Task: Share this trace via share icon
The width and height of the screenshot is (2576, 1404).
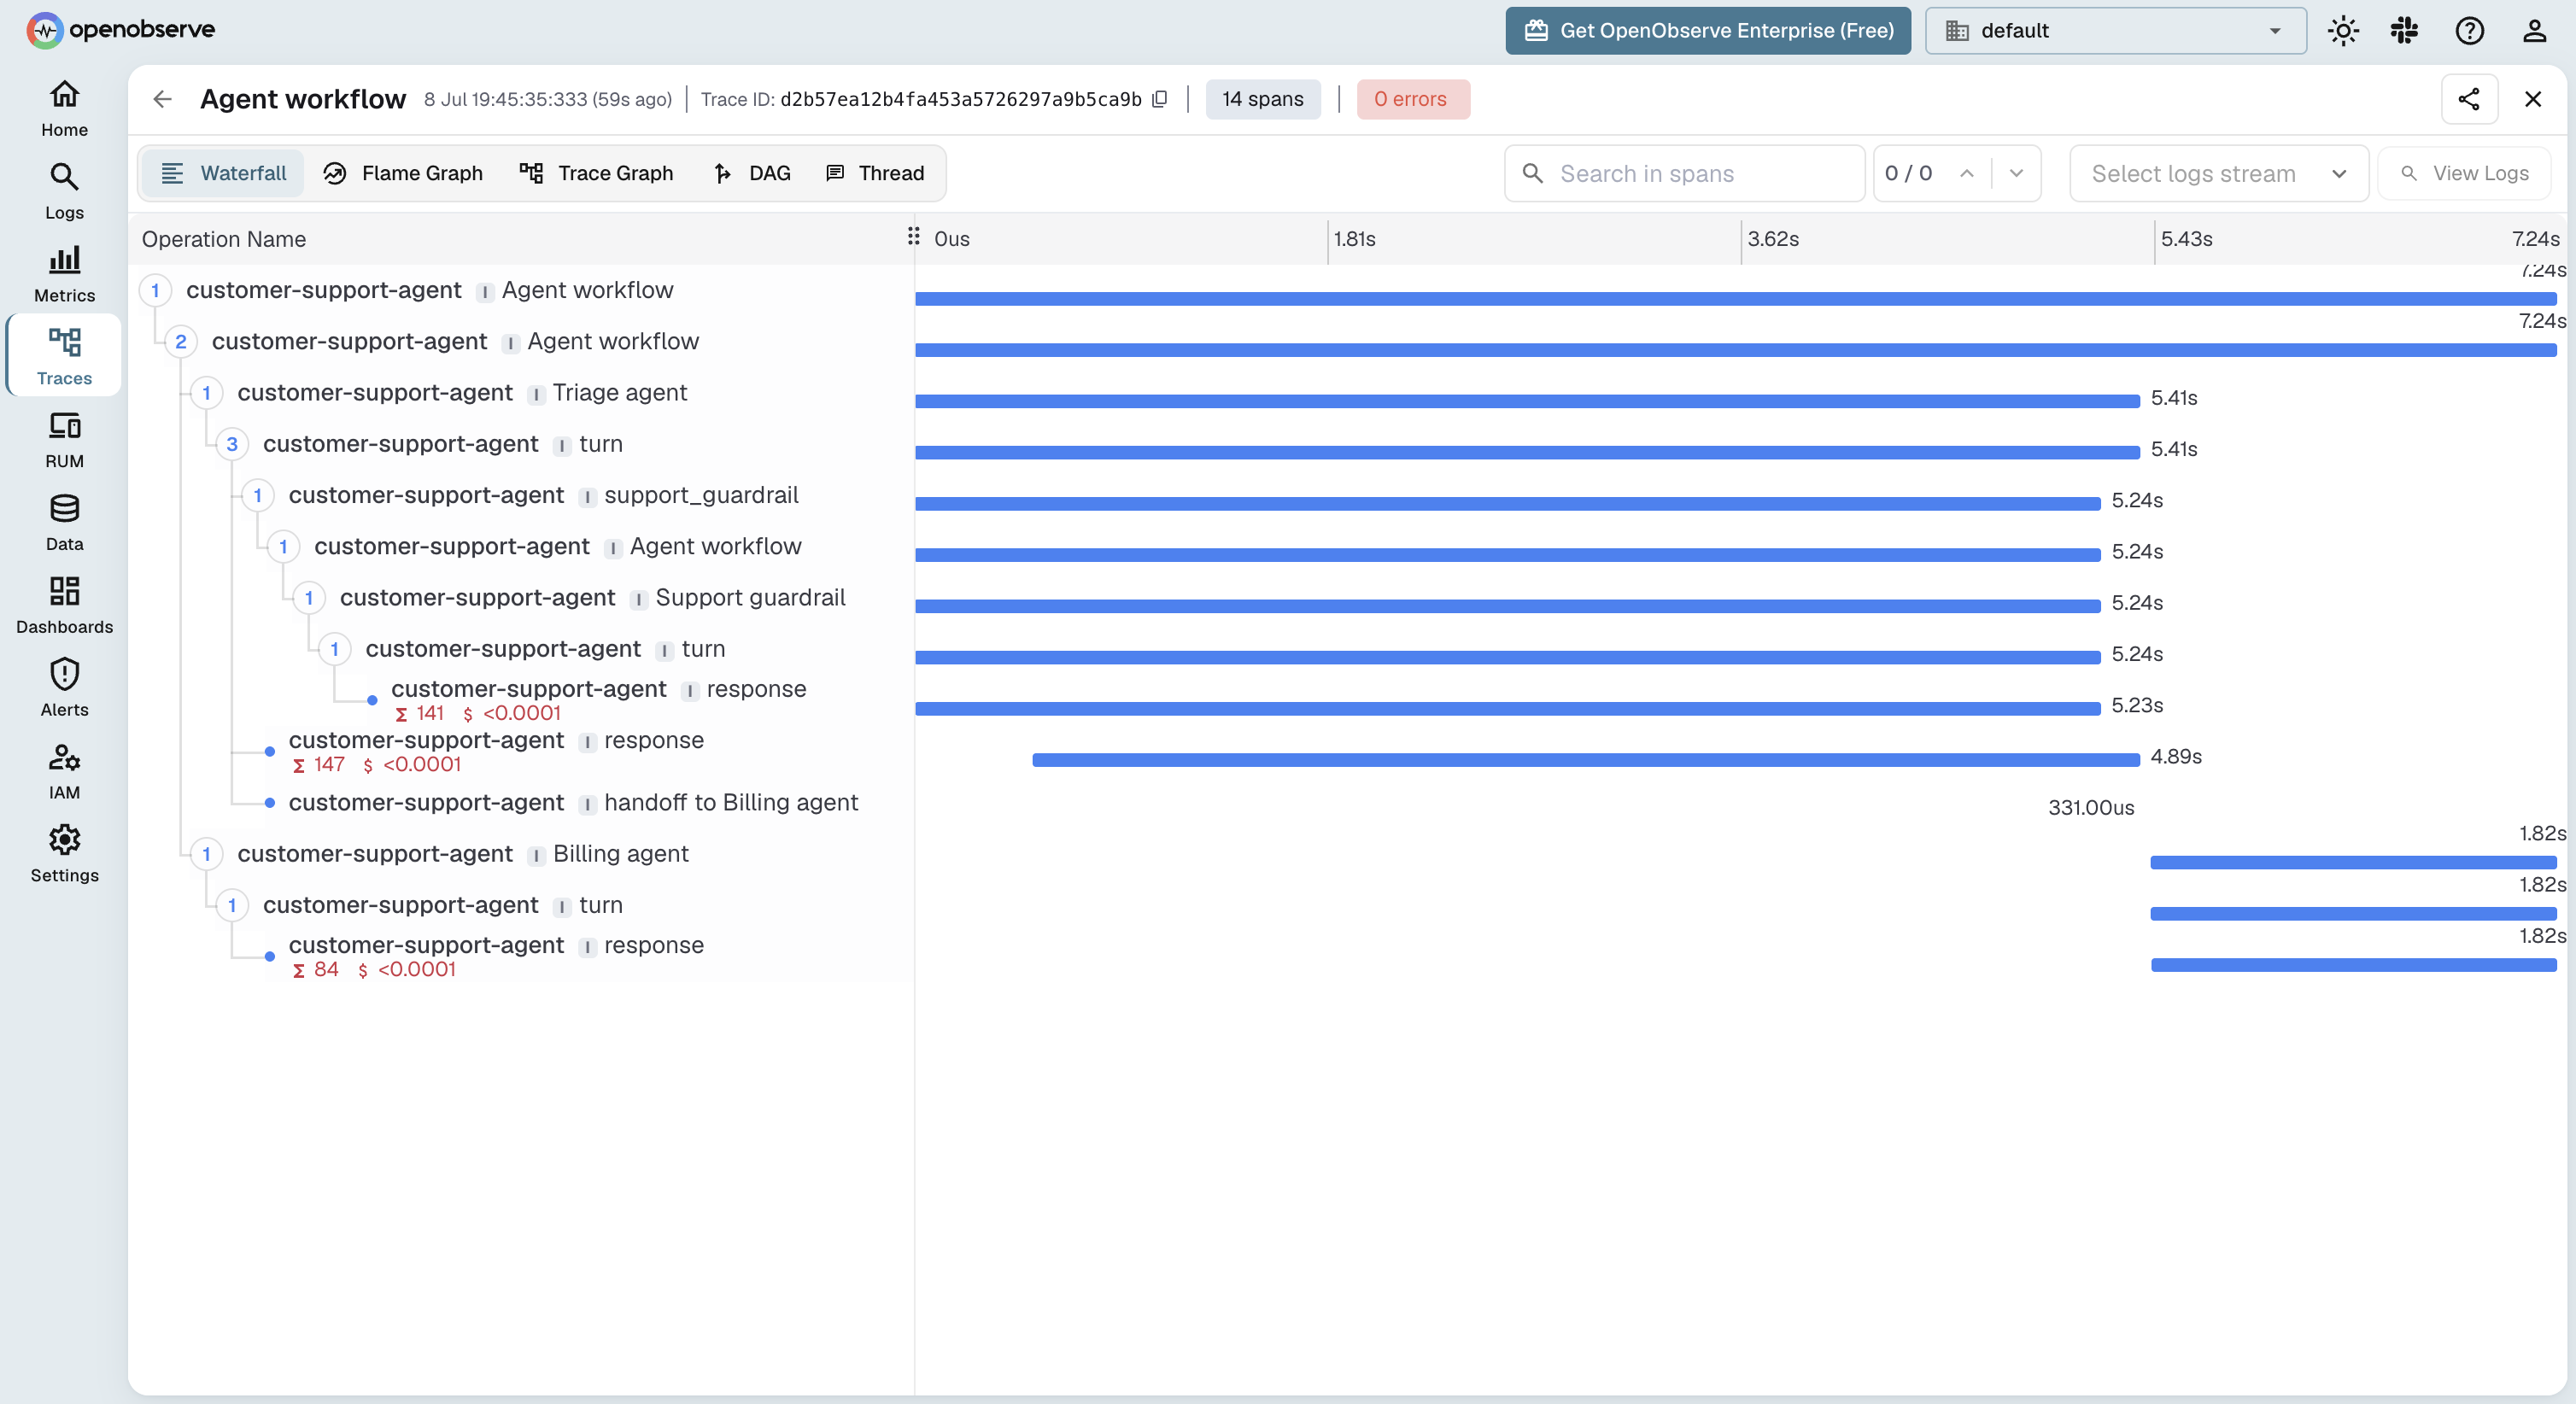Action: (x=2468, y=99)
